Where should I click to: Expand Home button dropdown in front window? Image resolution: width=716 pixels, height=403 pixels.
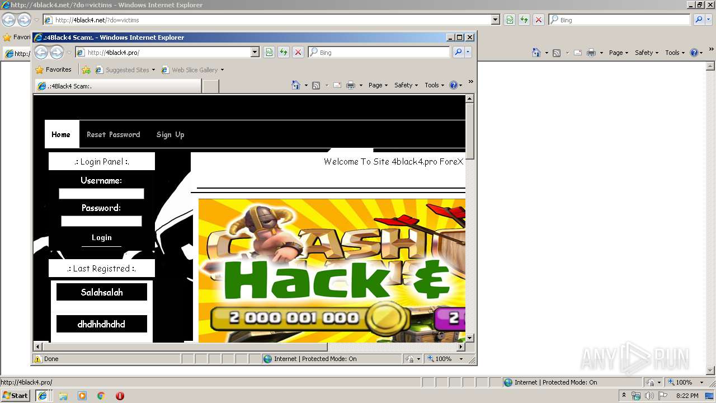tap(306, 85)
